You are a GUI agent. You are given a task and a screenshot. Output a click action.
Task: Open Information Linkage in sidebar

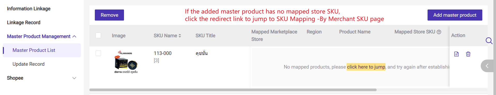(29, 9)
